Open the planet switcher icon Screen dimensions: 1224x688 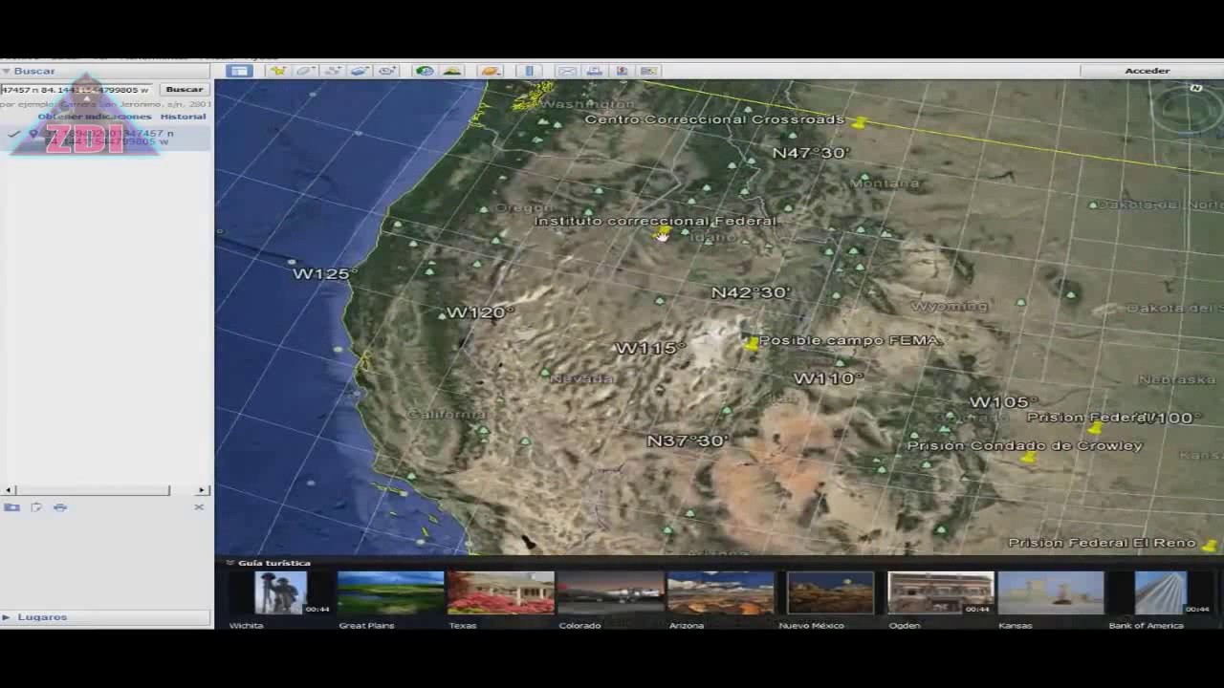[x=491, y=71]
